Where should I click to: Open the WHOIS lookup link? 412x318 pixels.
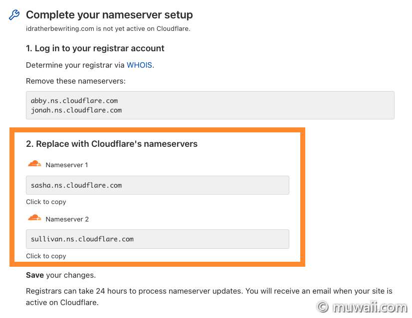tap(139, 65)
